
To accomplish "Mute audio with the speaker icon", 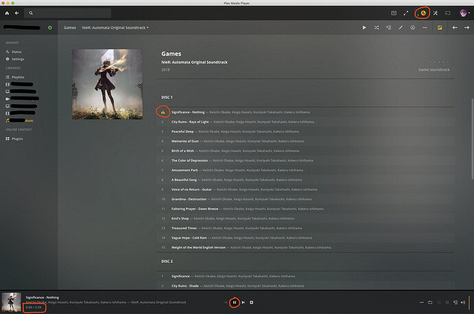I will coord(463,302).
